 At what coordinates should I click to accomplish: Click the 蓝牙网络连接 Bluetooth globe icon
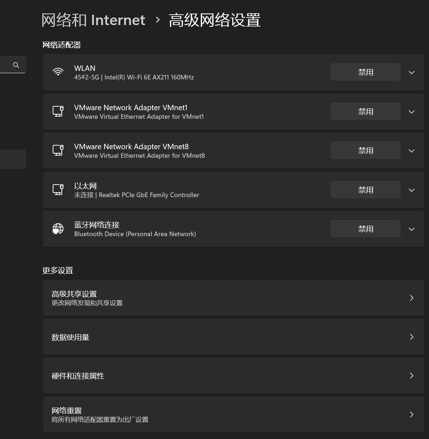[x=58, y=229]
